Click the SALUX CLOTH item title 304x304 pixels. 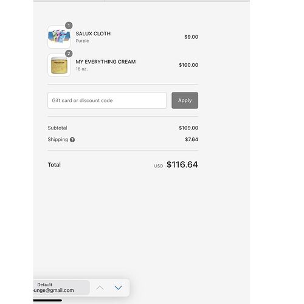pyautogui.click(x=93, y=33)
